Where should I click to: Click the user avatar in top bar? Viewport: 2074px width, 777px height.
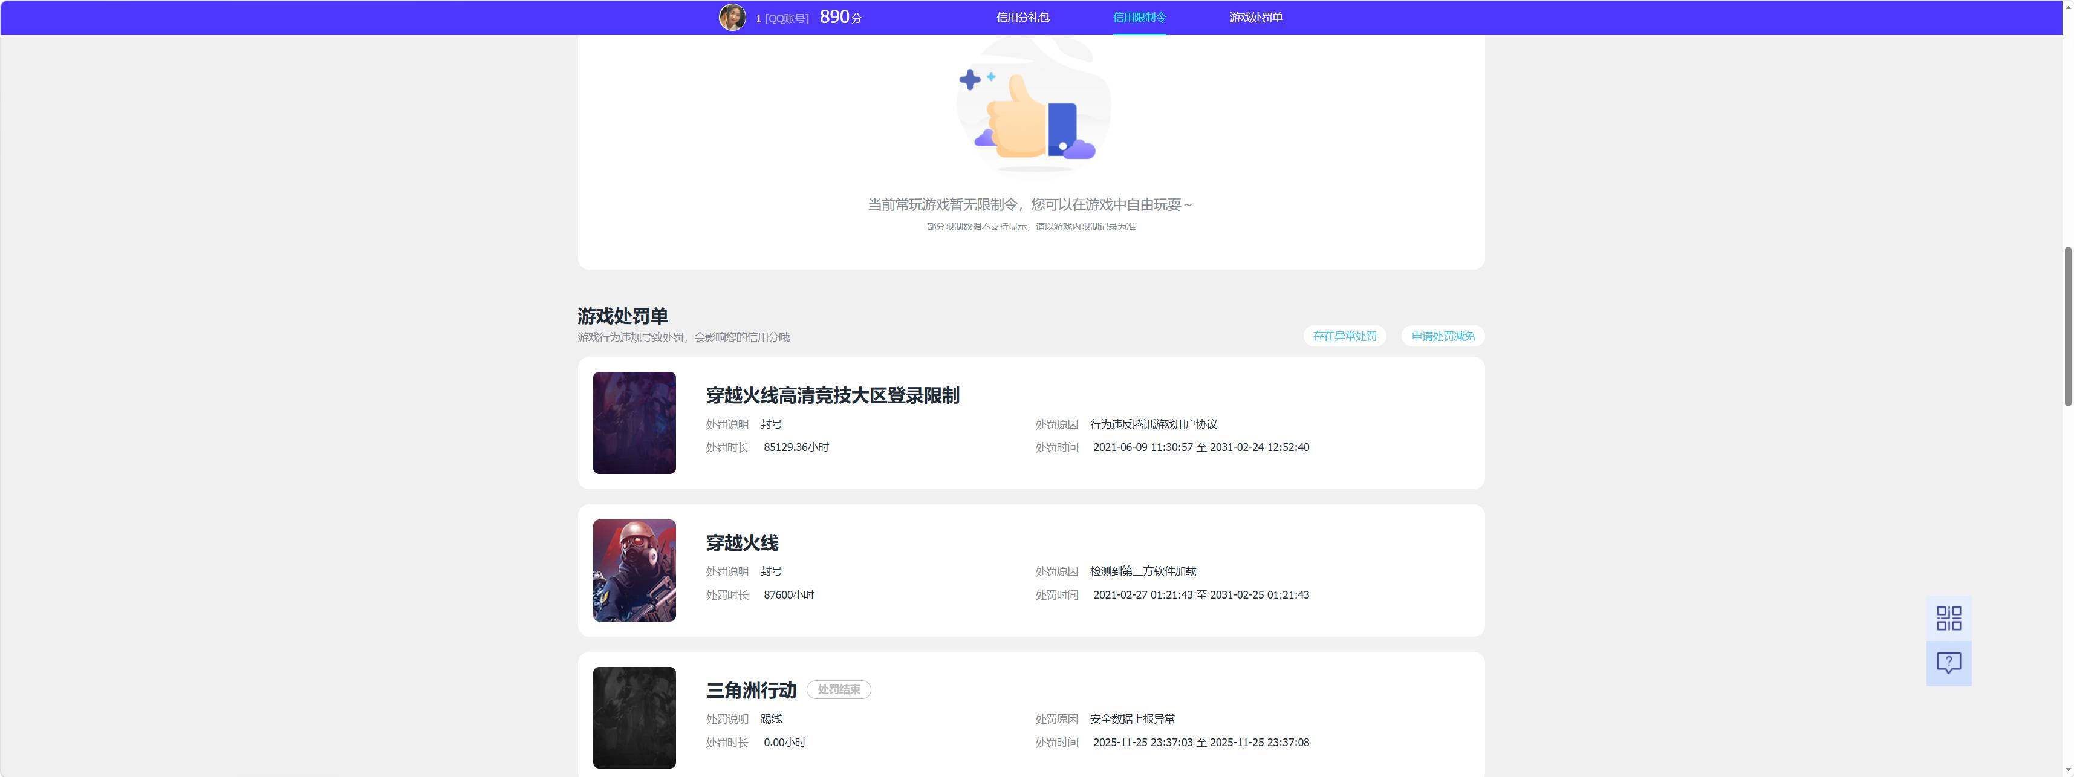pos(732,17)
